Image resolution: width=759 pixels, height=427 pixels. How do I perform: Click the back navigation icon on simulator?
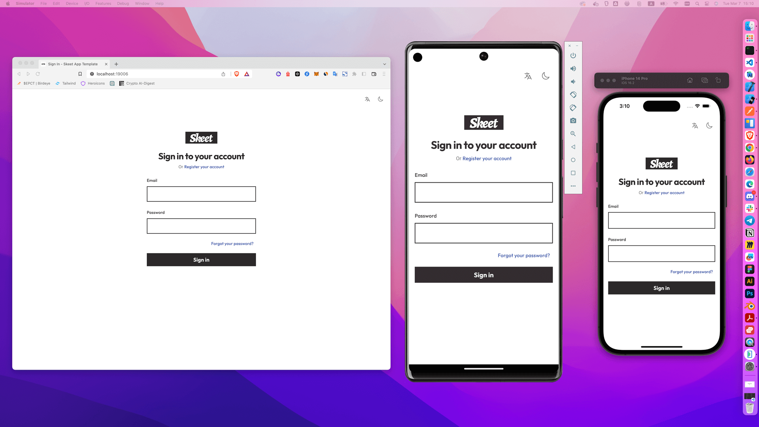pos(573,147)
